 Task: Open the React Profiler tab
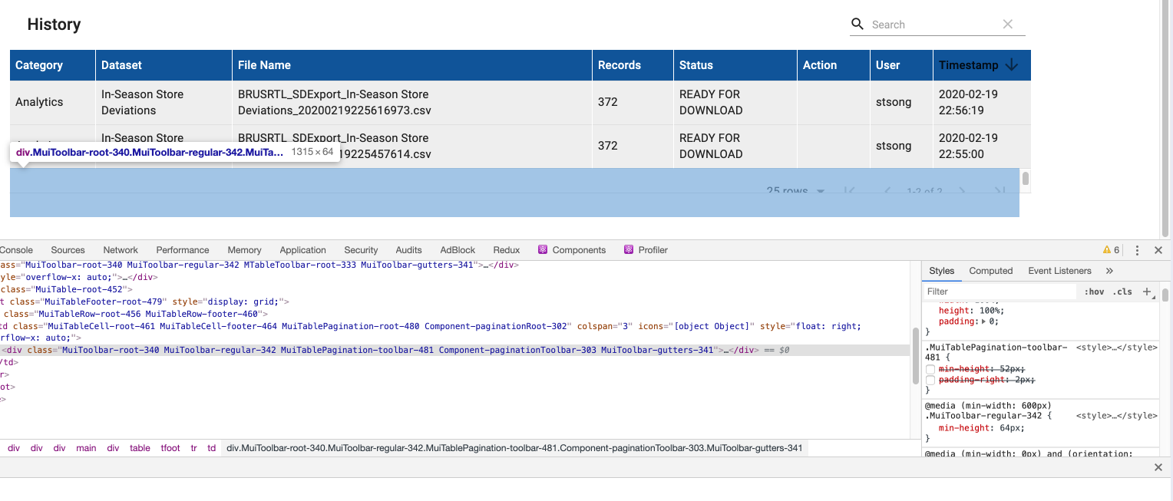pyautogui.click(x=646, y=250)
